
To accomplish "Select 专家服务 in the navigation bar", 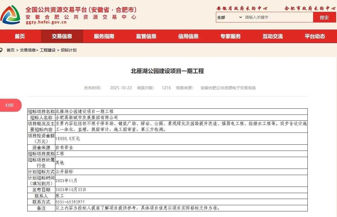I will coord(230,36).
